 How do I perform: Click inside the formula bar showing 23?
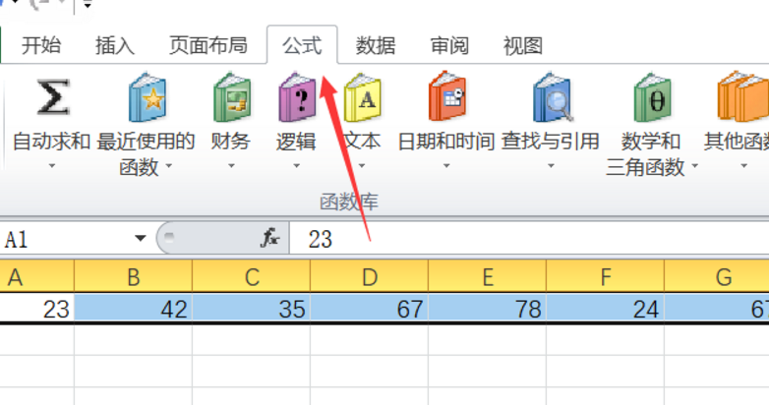point(529,239)
